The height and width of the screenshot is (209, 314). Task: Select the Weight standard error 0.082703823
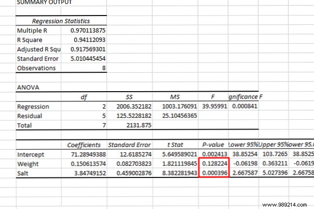(x=134, y=164)
